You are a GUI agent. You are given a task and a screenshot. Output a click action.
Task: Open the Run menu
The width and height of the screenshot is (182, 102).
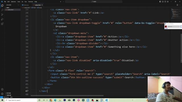[x=26, y=2]
